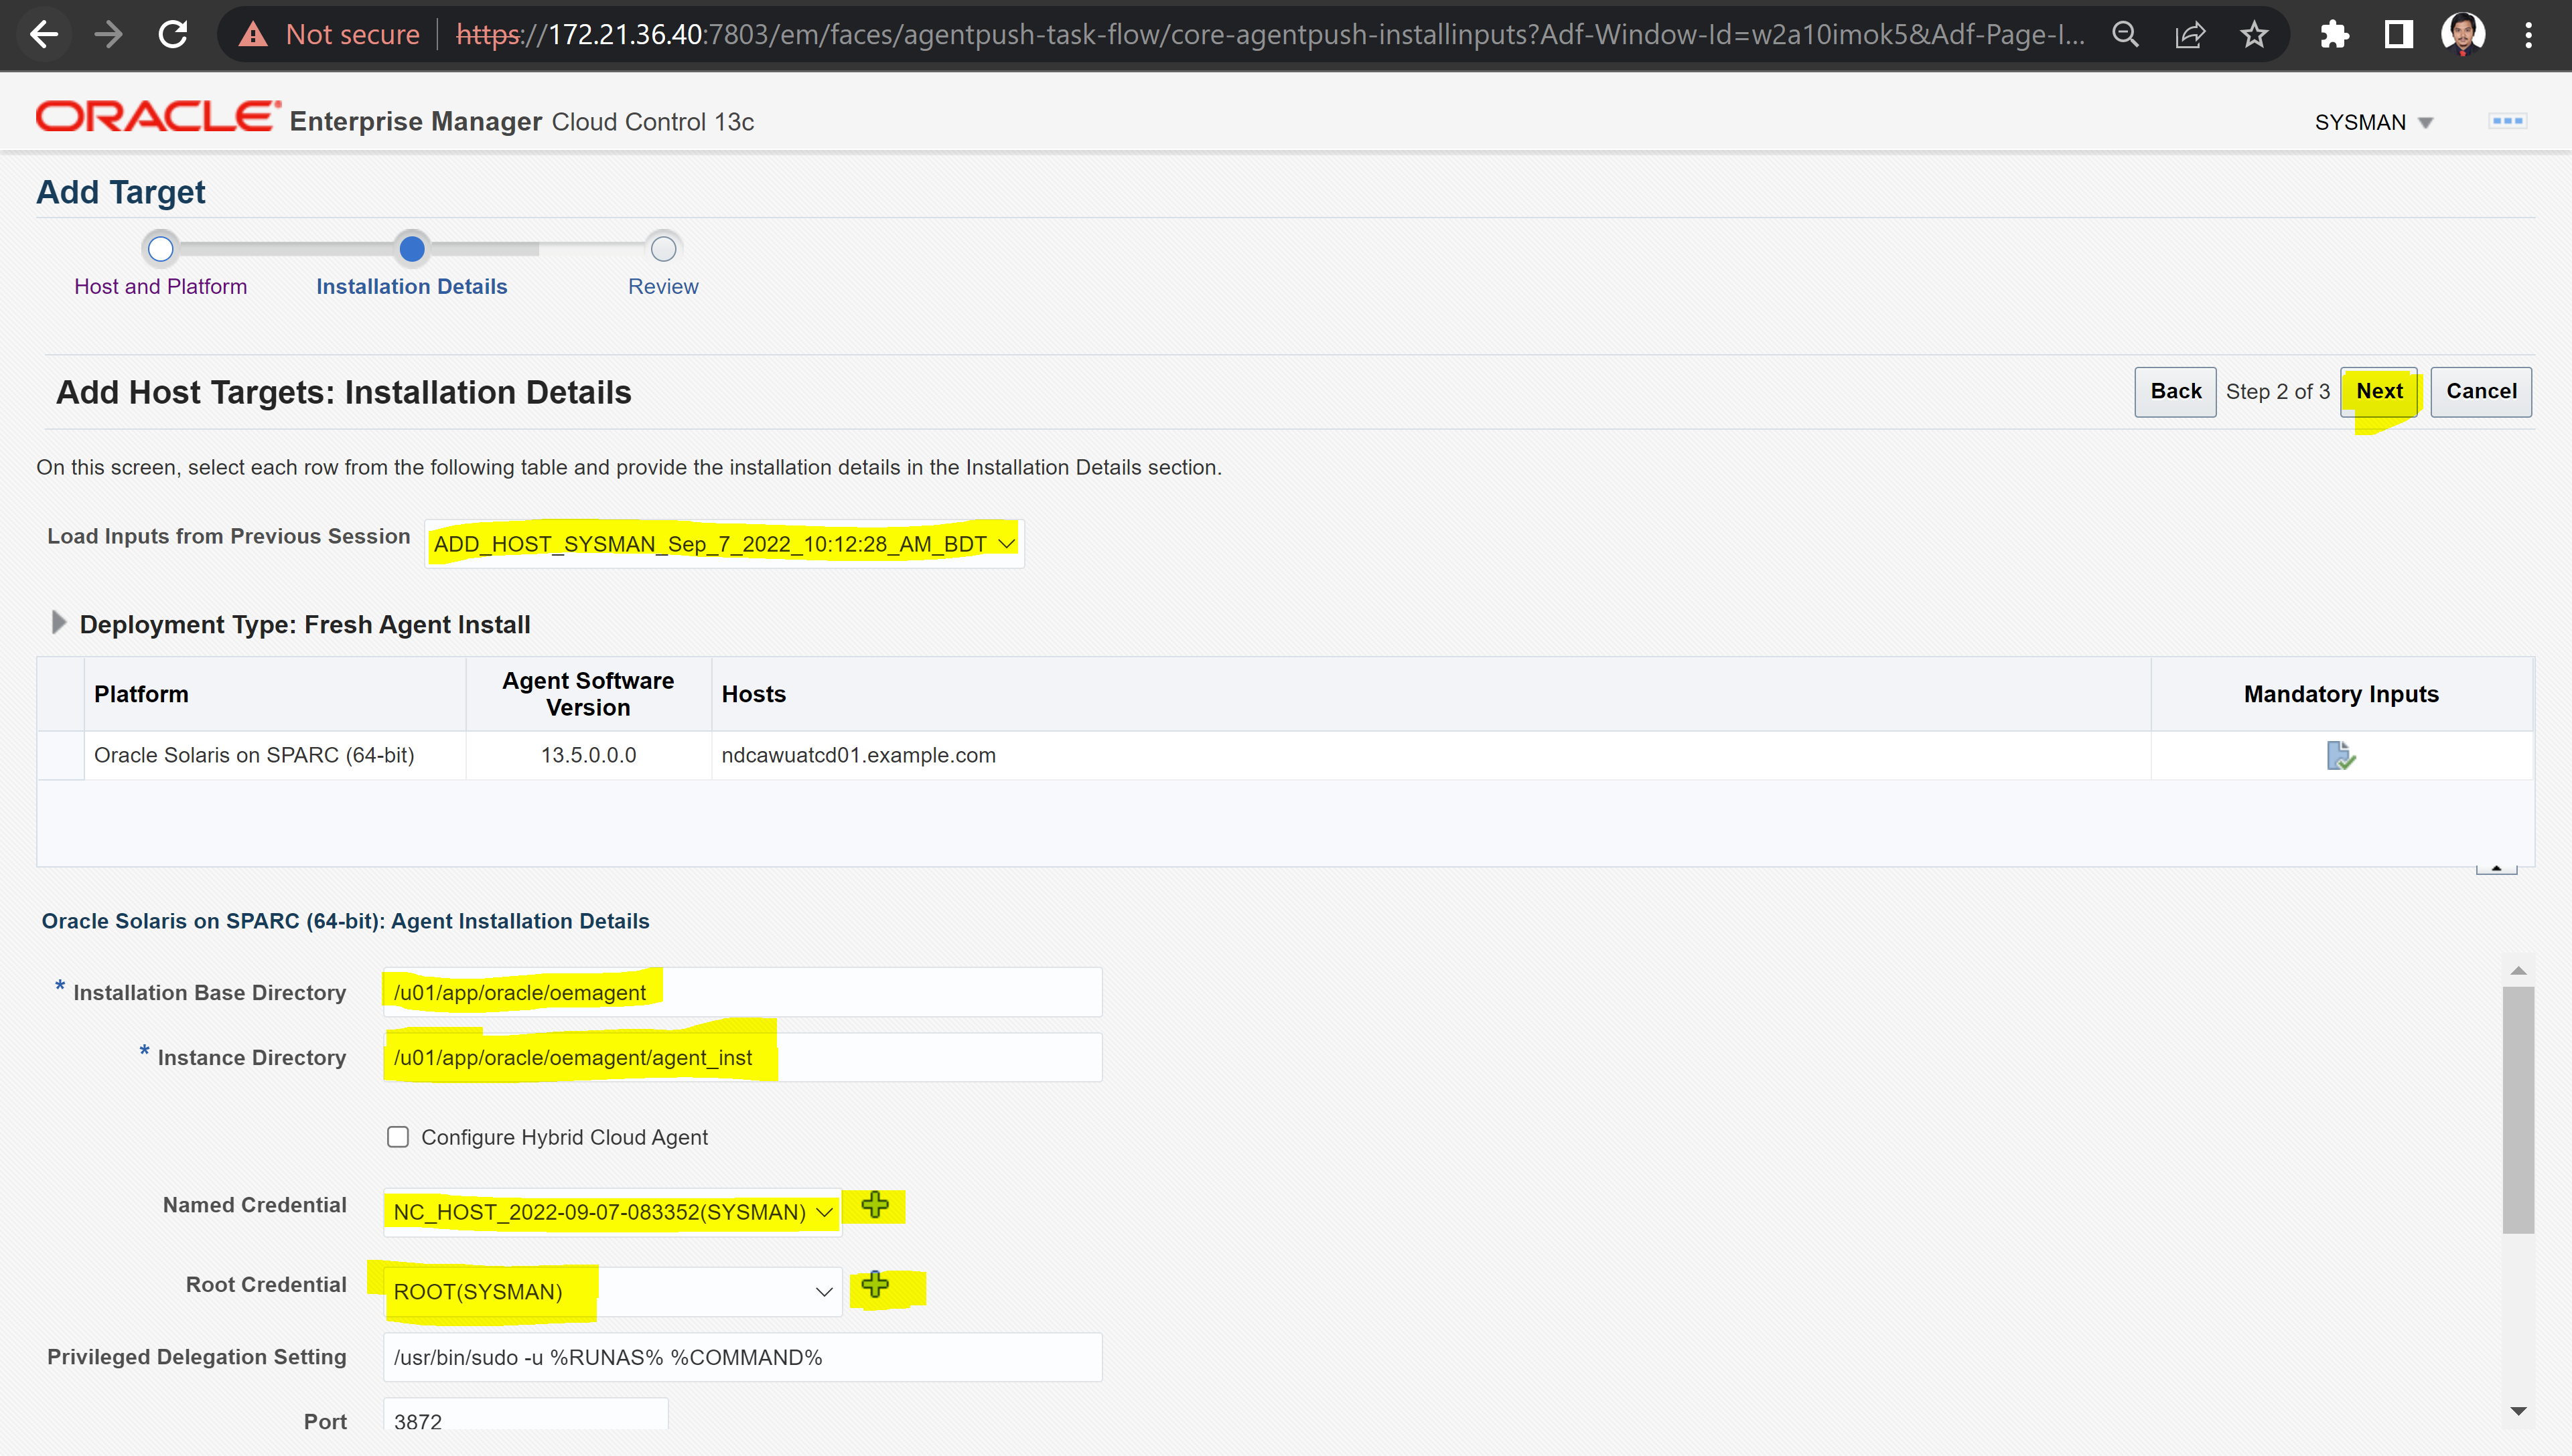
Task: Click the Agent Software Version header
Action: click(588, 694)
